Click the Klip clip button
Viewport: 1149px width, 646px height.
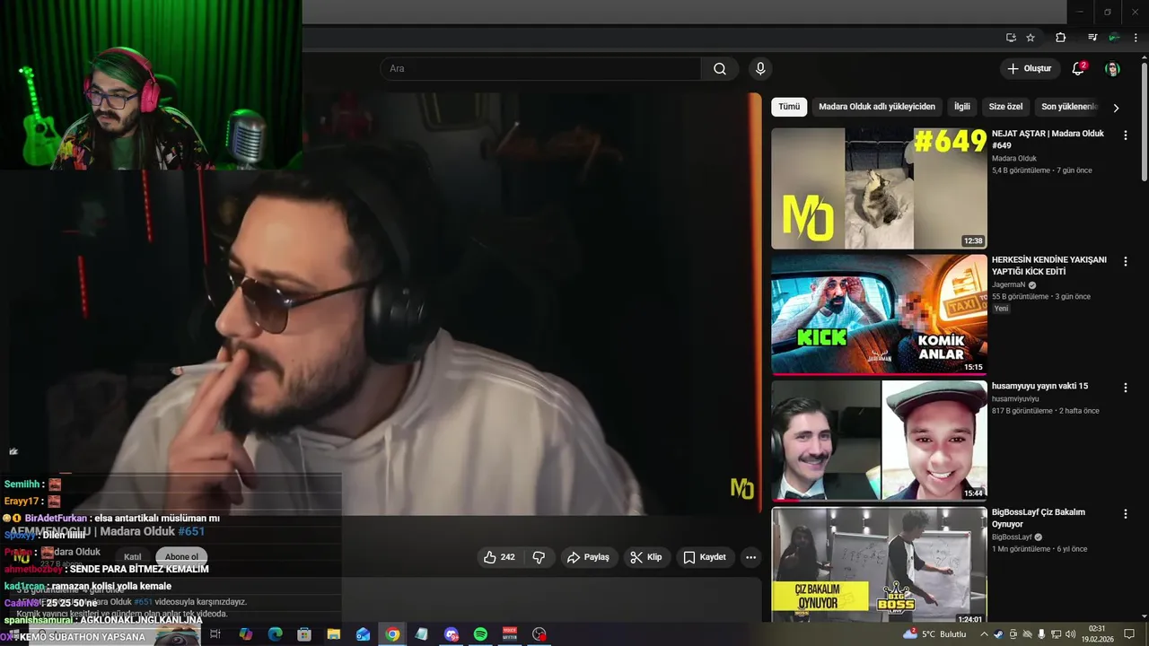click(x=646, y=557)
